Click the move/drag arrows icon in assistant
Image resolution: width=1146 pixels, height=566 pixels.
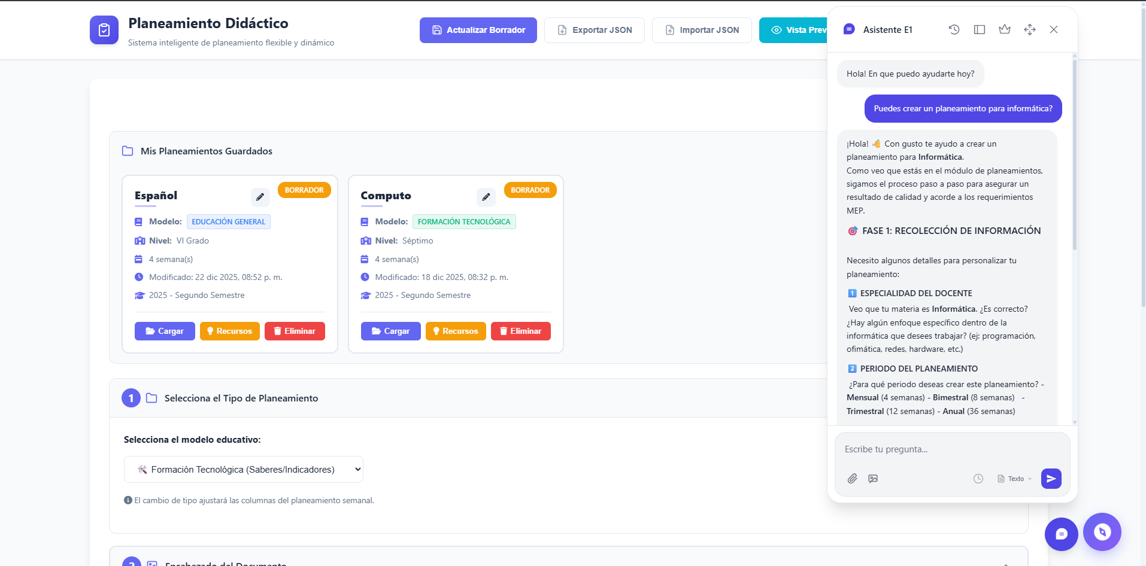[x=1030, y=29]
